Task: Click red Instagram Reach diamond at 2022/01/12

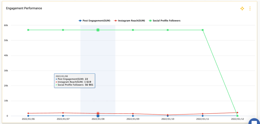Action: point(237,113)
